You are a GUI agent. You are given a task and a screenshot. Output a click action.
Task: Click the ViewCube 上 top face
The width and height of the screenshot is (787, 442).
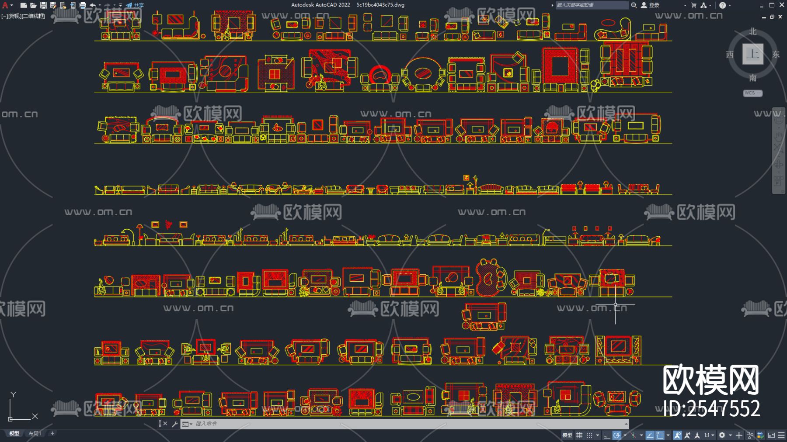[x=753, y=54]
